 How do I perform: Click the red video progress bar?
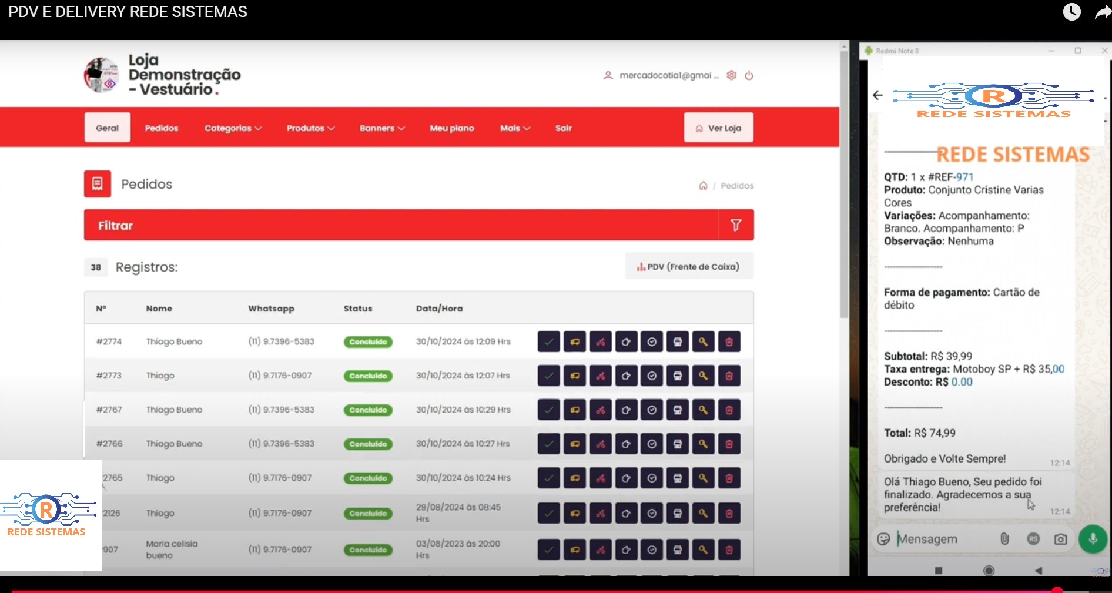click(x=534, y=591)
